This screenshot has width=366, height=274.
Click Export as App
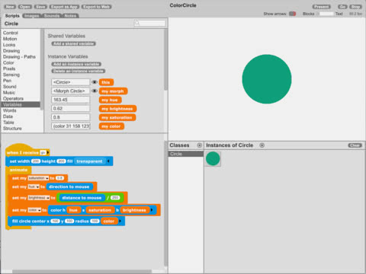(x=64, y=7)
